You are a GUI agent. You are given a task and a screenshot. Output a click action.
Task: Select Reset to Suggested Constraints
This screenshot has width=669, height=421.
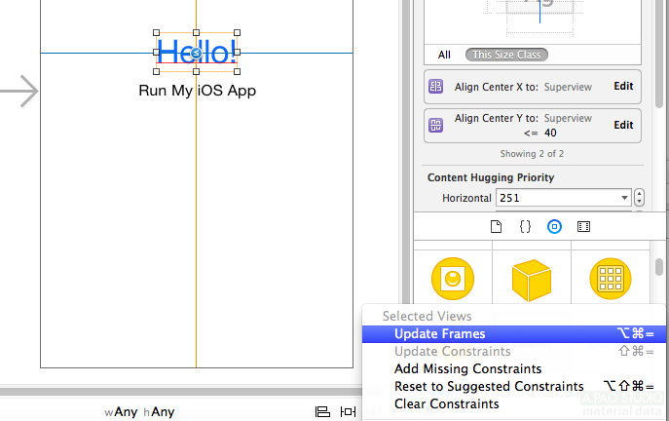point(489,387)
